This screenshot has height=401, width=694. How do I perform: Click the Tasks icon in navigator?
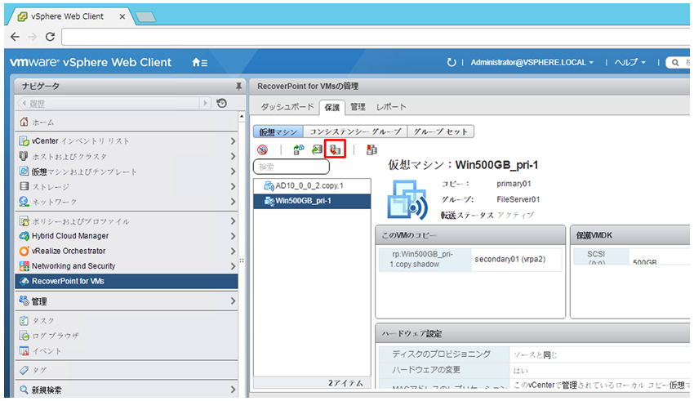(x=24, y=320)
